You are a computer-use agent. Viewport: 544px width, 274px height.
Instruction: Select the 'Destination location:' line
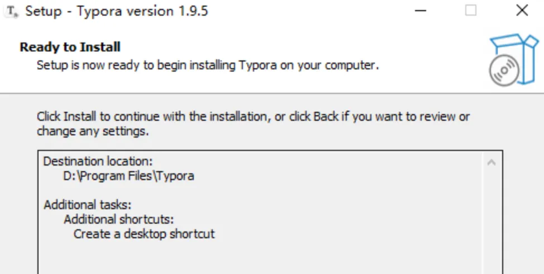[97, 161]
